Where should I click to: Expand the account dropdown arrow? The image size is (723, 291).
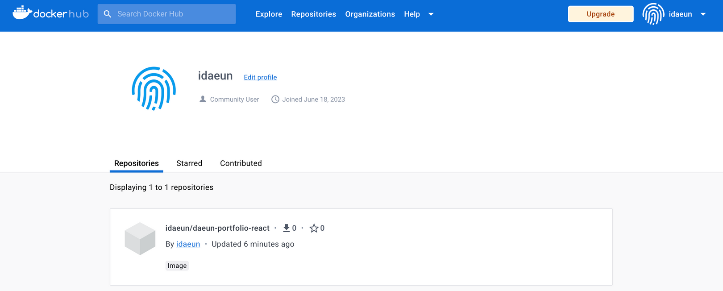(x=703, y=14)
